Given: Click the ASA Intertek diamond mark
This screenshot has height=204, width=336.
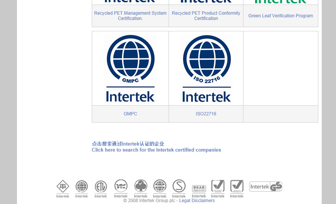Looking at the screenshot, I should [62, 189].
